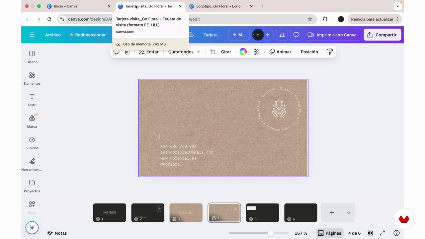Open the hamburger main menu
The image size is (425, 239).
point(32,35)
